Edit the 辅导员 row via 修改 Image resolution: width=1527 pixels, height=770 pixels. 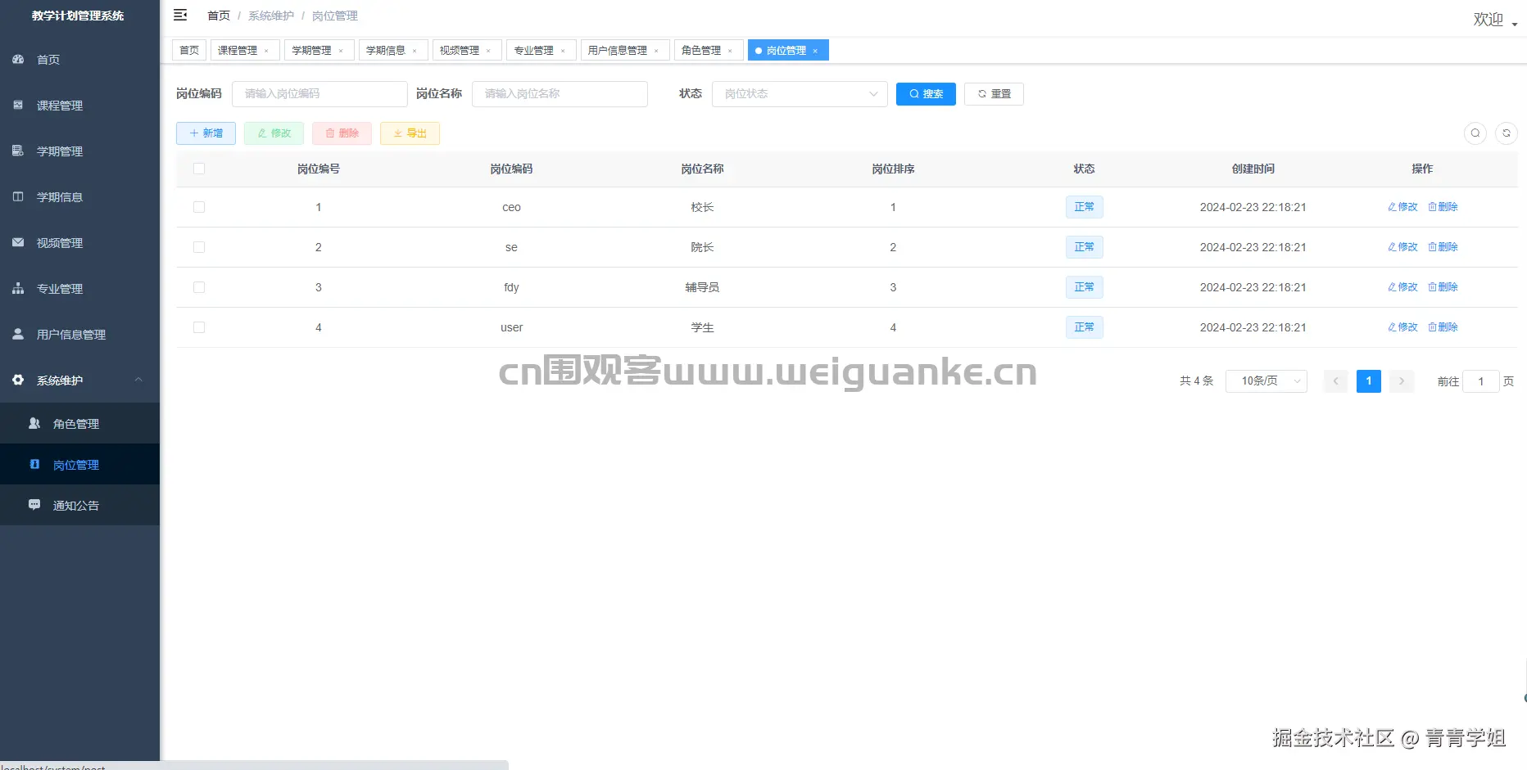(1402, 287)
